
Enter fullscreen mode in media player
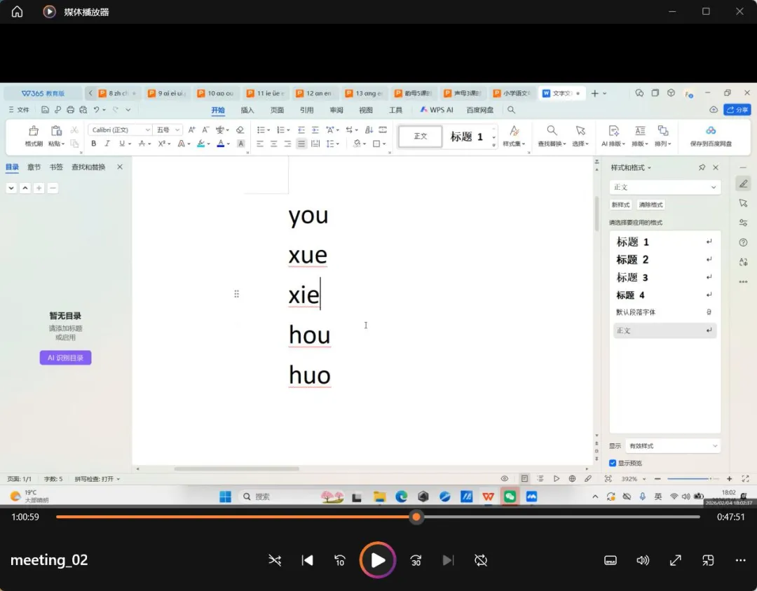tap(676, 560)
